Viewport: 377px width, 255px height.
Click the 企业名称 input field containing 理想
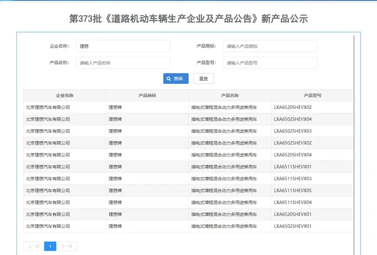pyautogui.click(x=123, y=46)
